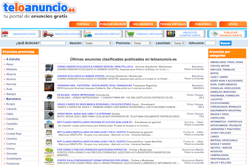Select Granada province

[x=12, y=153]
